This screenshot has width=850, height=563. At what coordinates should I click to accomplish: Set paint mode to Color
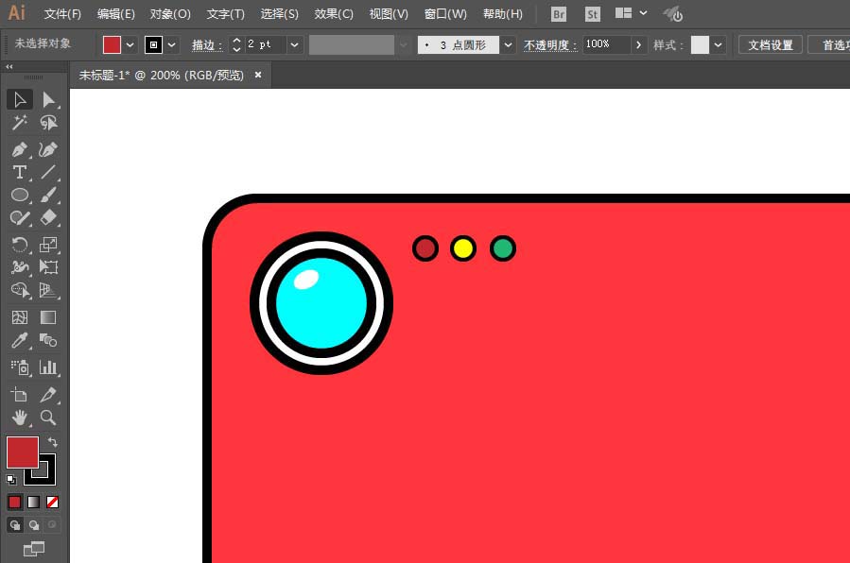coord(14,503)
